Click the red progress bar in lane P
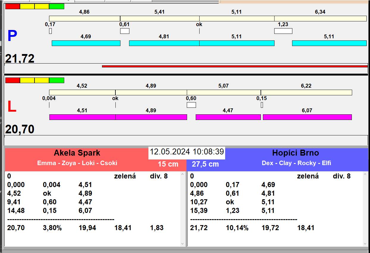The width and height of the screenshot is (370, 253). click(235, 66)
